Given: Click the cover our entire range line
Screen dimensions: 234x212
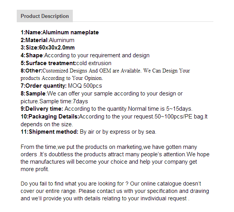Looking at the screenshot, I should [115, 191].
